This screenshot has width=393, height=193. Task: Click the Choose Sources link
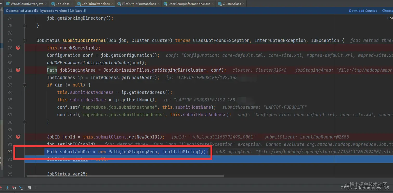coord(387,11)
